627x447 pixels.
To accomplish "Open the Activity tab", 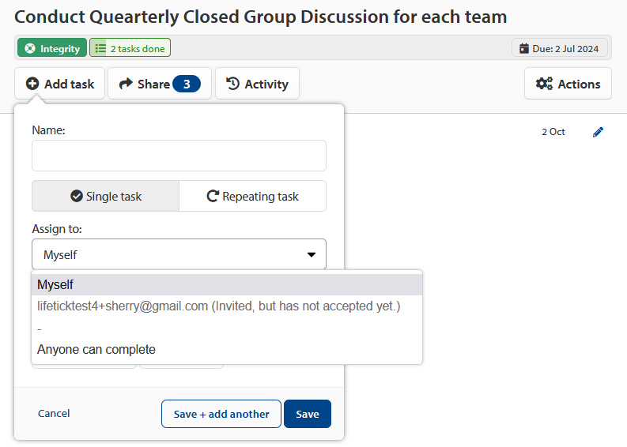I will pyautogui.click(x=257, y=84).
